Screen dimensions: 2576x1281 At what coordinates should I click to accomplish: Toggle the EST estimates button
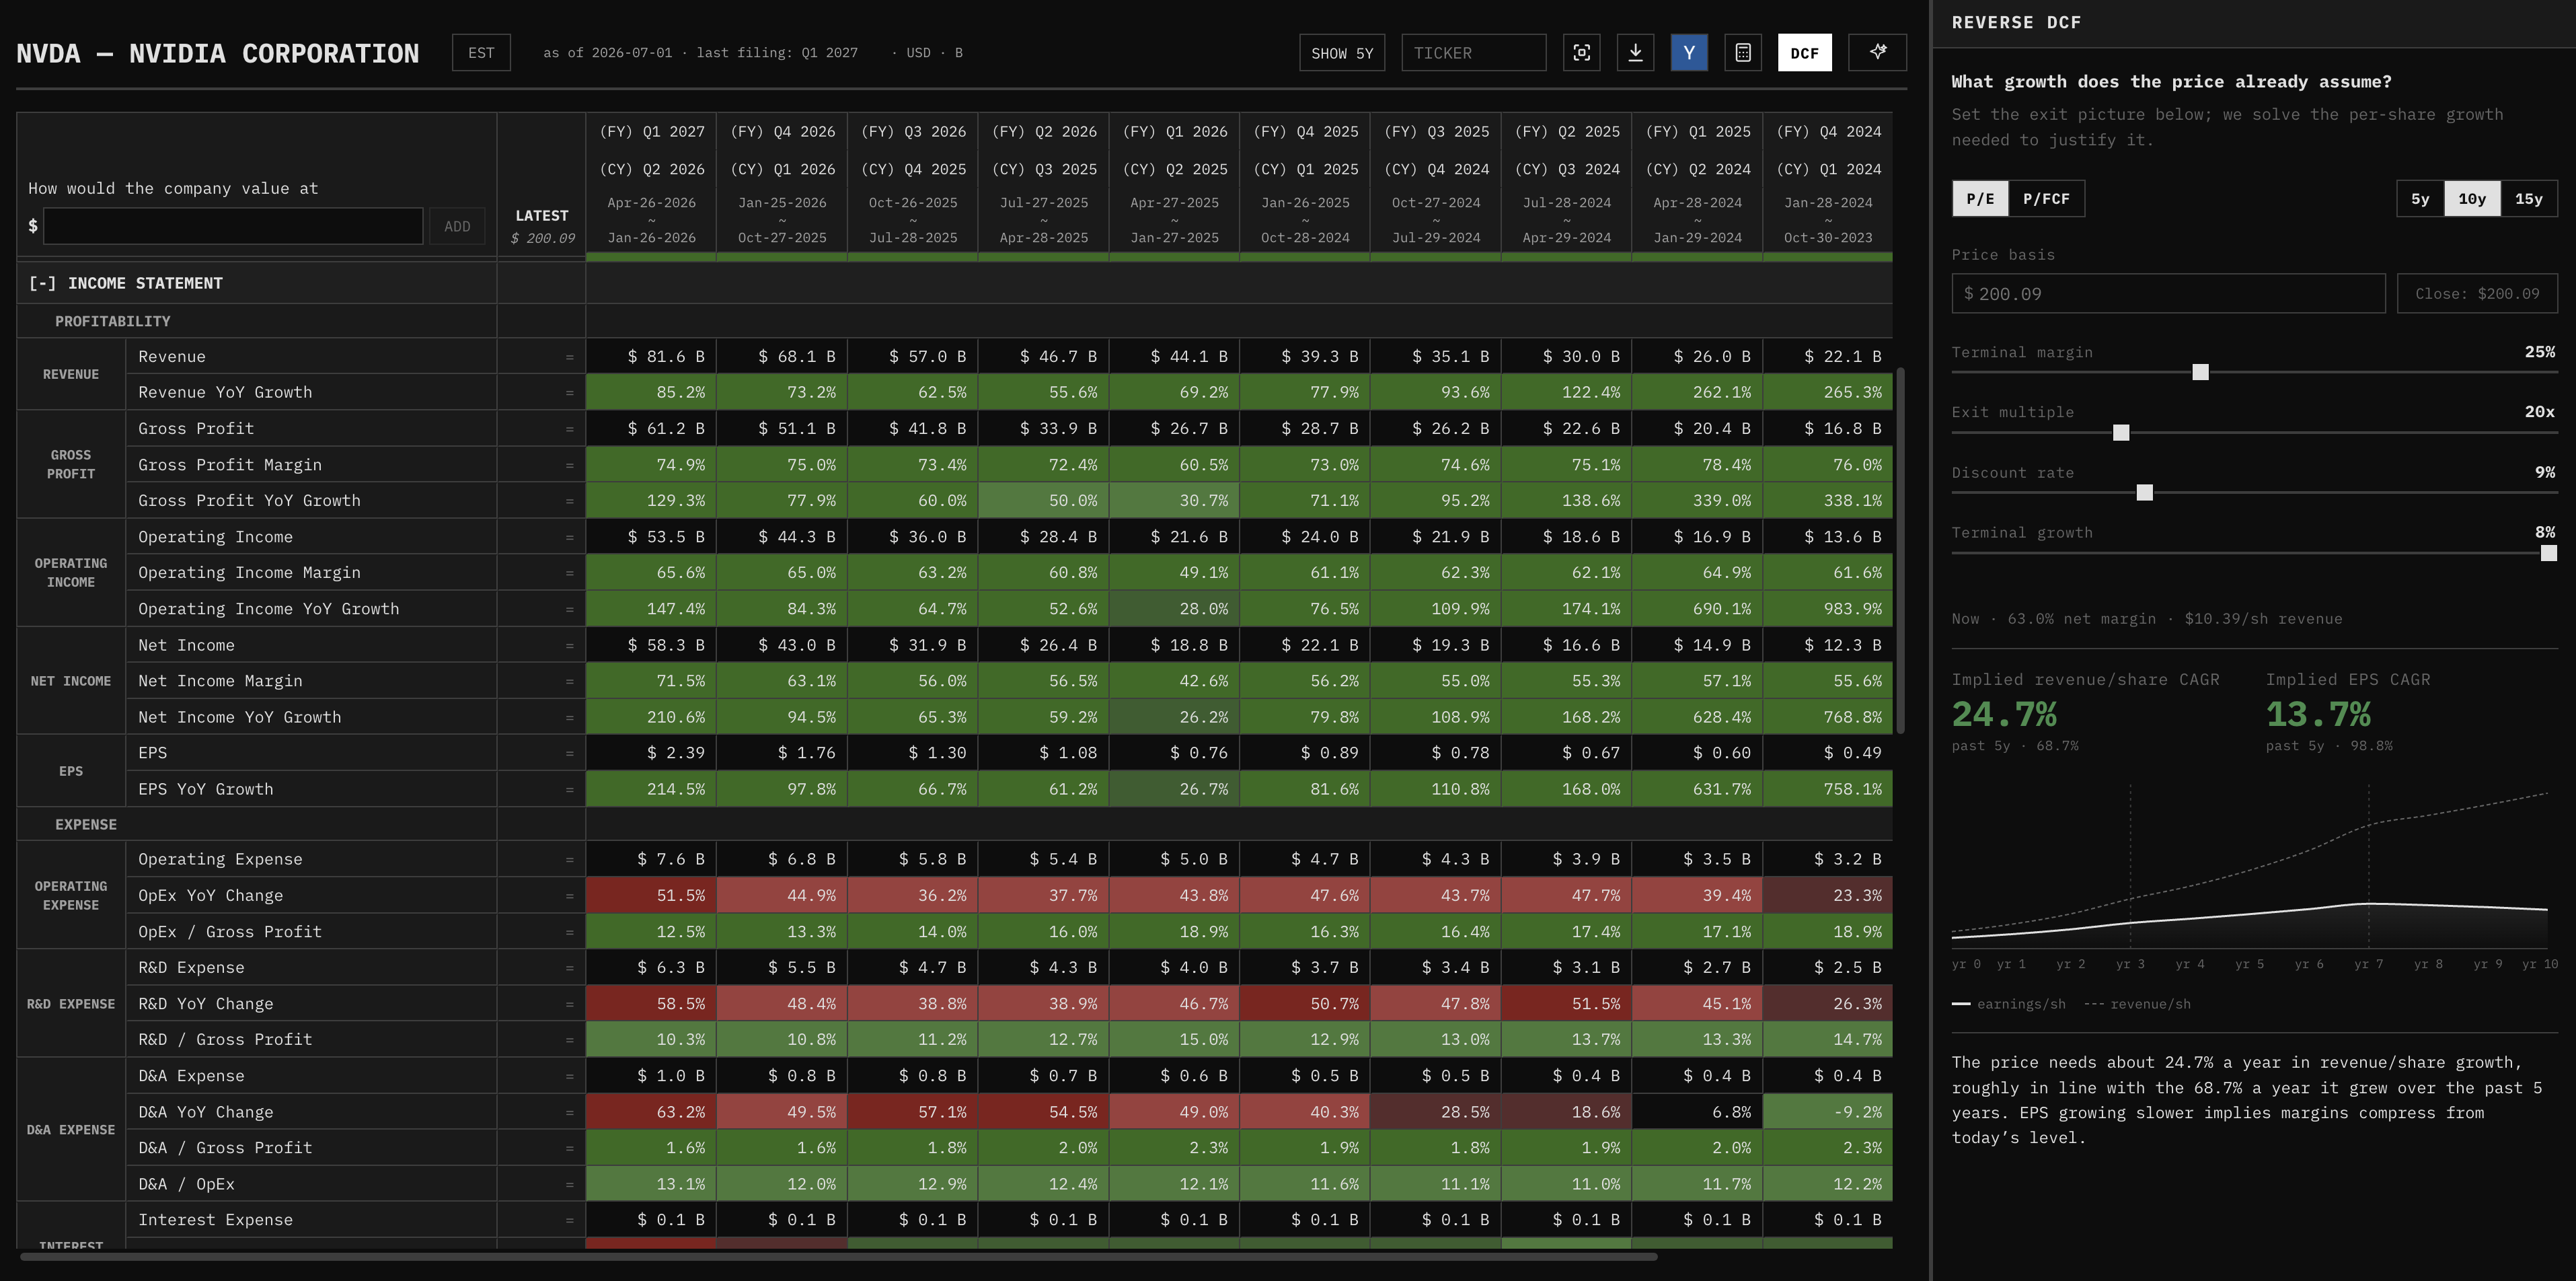coord(481,53)
